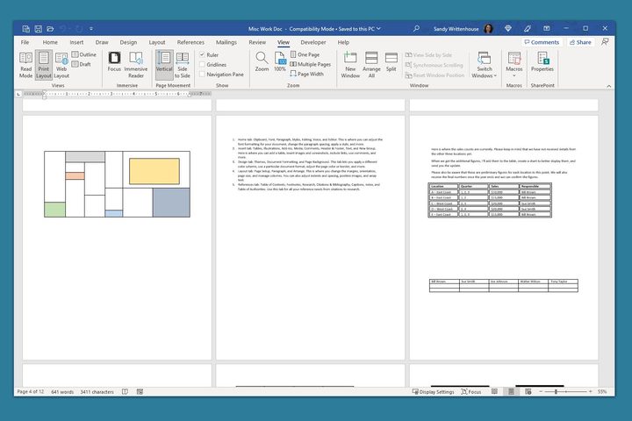632x421 pixels.
Task: Open the Developer tab
Action: tap(313, 42)
